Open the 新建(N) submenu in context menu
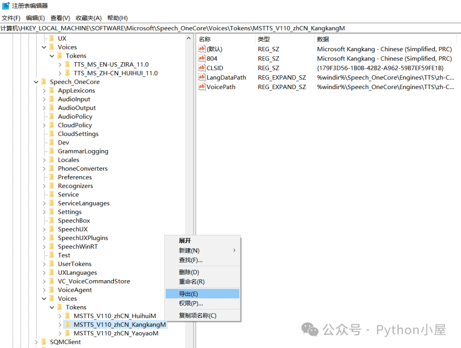Screen dimensions: 461x348 pos(203,250)
